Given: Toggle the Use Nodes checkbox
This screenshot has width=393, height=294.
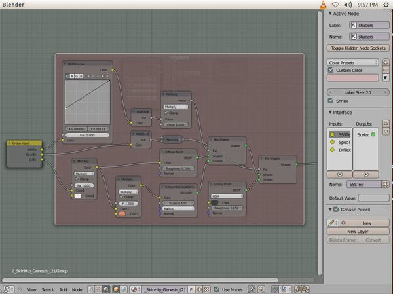Looking at the screenshot, I should pos(217,289).
